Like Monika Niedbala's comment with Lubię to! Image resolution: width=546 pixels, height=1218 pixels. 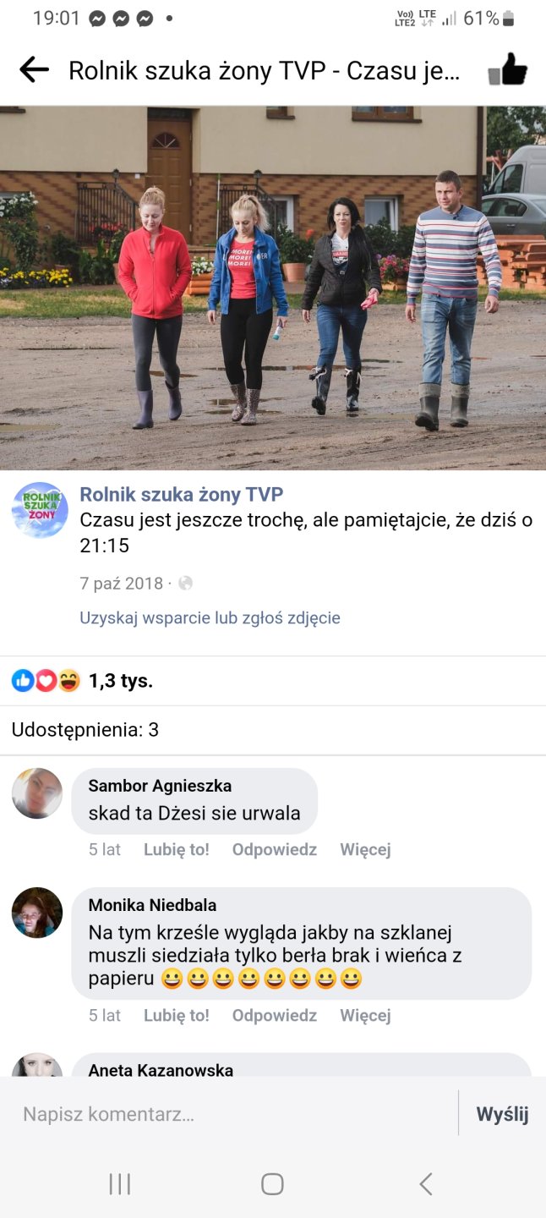point(177,1016)
